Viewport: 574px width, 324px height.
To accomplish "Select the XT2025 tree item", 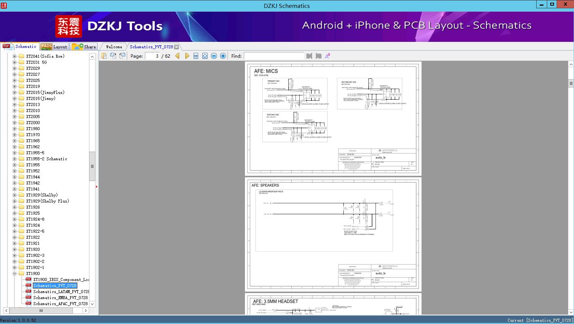I will [x=33, y=80].
